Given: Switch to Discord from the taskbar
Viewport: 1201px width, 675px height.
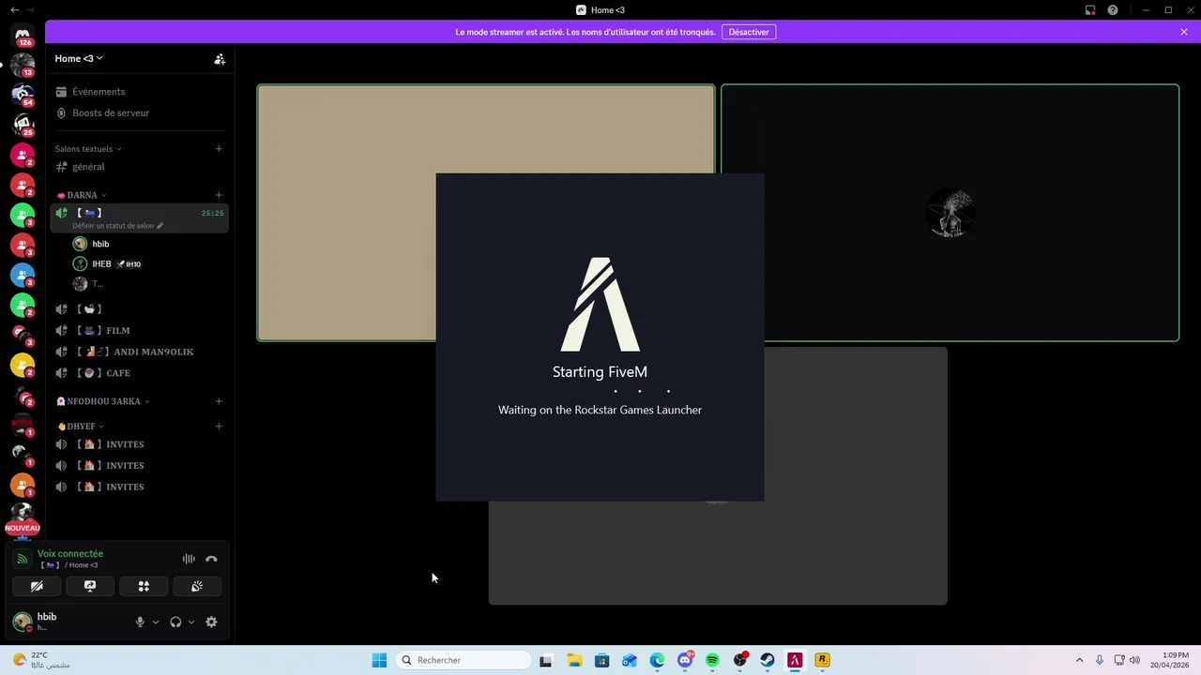Looking at the screenshot, I should tap(685, 660).
